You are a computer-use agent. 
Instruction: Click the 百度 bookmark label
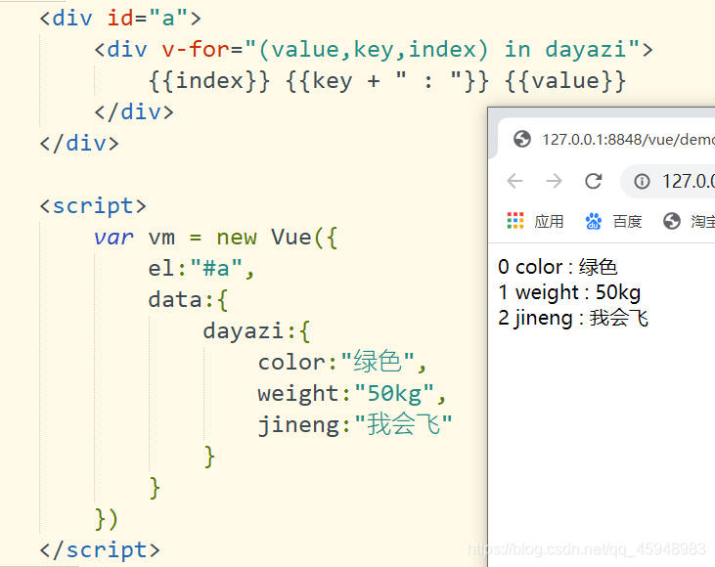pyautogui.click(x=627, y=222)
